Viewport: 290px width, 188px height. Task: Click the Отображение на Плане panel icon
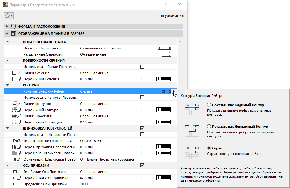13,34
